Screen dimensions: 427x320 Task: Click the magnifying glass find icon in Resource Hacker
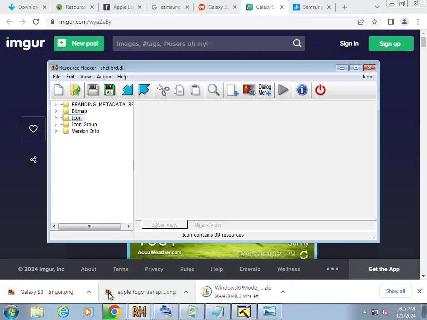point(213,90)
